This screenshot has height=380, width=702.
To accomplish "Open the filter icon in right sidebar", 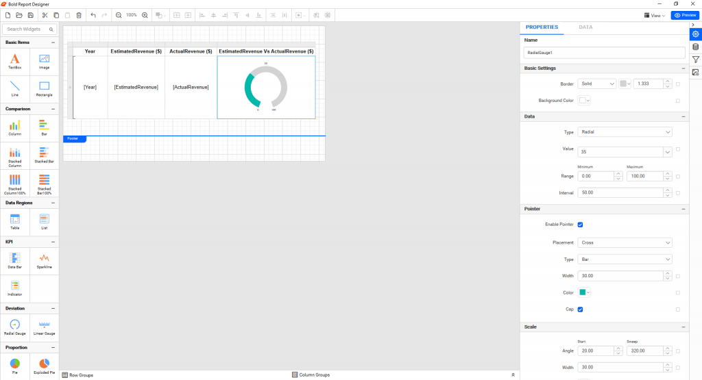I will 695,60.
